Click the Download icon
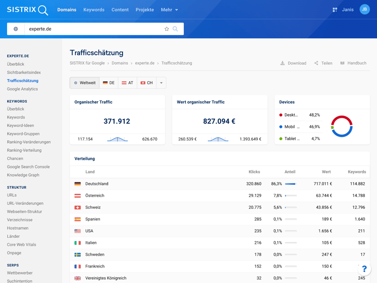This screenshot has width=377, height=283. (x=283, y=63)
